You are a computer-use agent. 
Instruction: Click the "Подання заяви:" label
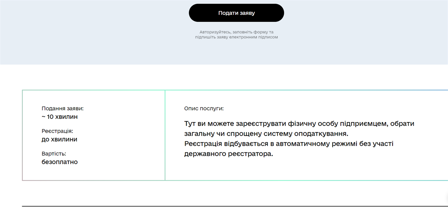point(62,108)
